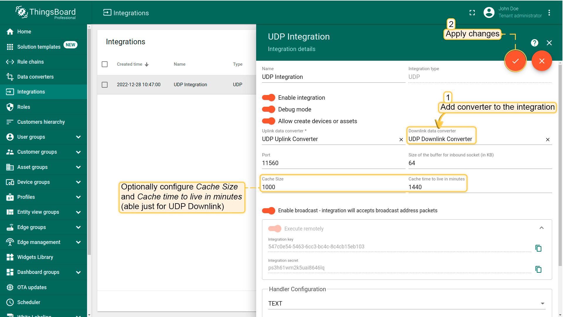The height and width of the screenshot is (317, 563).
Task: Sort table by Type column
Action: pyautogui.click(x=238, y=64)
